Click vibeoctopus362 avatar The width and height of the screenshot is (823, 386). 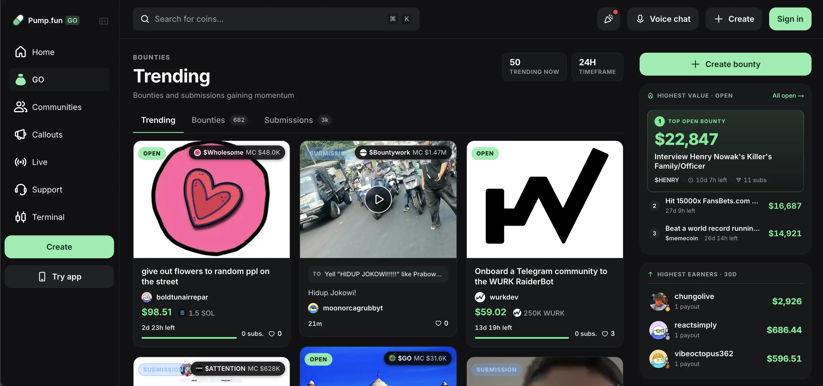click(658, 359)
